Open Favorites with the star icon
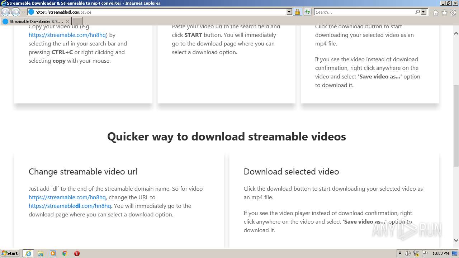 pyautogui.click(x=444, y=13)
